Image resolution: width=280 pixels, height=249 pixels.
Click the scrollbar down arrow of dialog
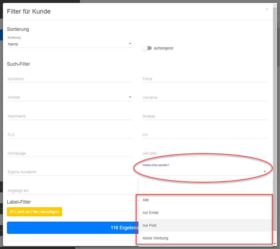(x=275, y=244)
